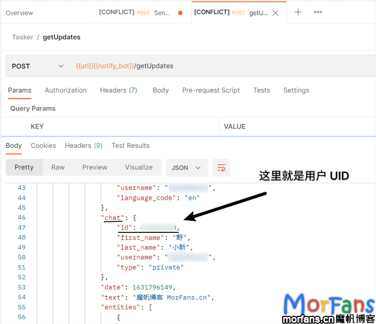
Task: Switch to the Overview tab
Action: pyautogui.click(x=20, y=13)
